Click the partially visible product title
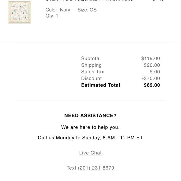 [89, 1]
